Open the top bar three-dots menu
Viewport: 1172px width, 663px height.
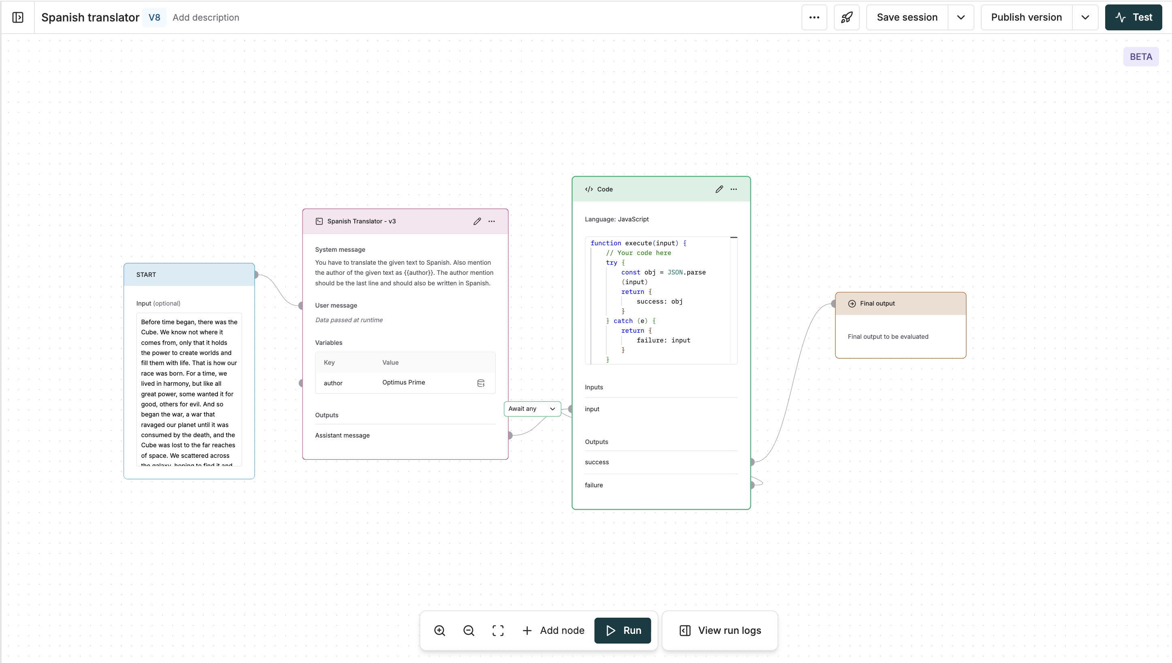click(x=814, y=17)
